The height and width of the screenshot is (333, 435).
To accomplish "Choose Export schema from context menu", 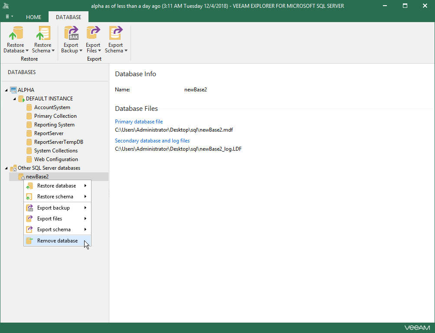I will click(x=57, y=230).
